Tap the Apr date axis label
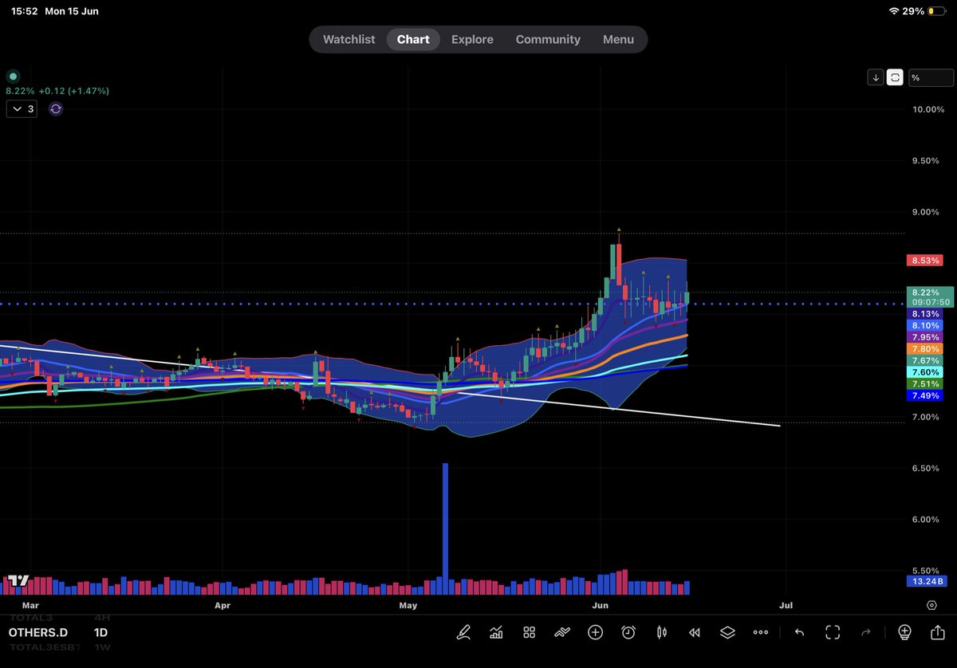The height and width of the screenshot is (668, 957). coord(223,605)
